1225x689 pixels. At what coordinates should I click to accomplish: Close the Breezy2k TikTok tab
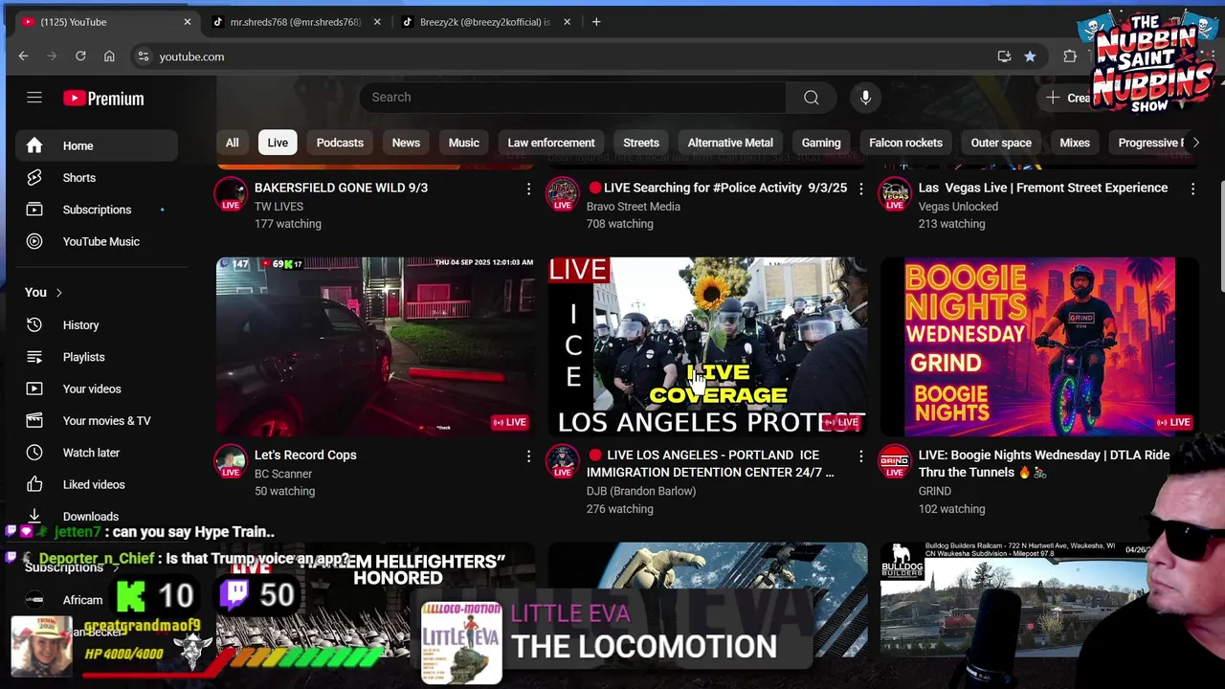(x=567, y=22)
